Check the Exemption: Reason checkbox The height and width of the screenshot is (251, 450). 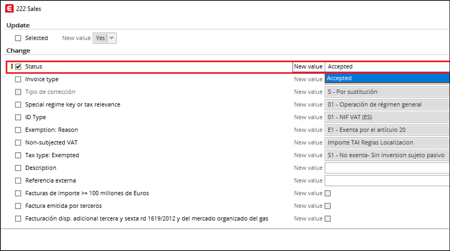pyautogui.click(x=18, y=130)
